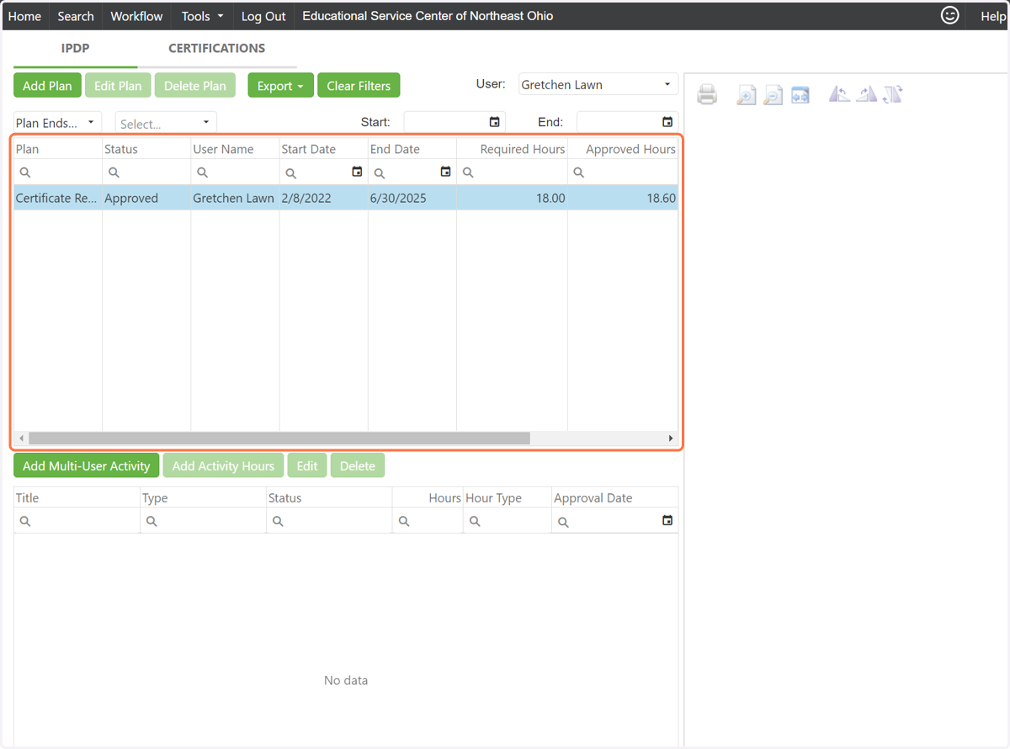Select the IPDP tab
Image resolution: width=1010 pixels, height=749 pixels.
(x=75, y=48)
